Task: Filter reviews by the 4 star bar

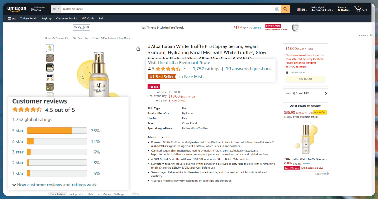Action: coord(57,141)
